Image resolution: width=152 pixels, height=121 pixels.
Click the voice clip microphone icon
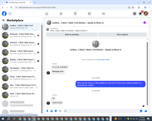[x=47, y=111]
